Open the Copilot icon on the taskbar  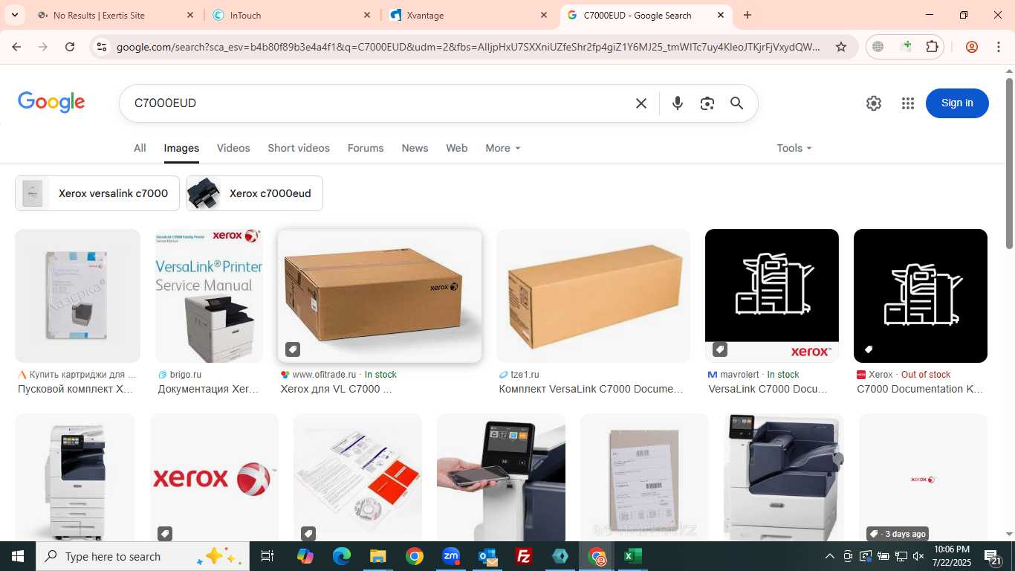[305, 556]
